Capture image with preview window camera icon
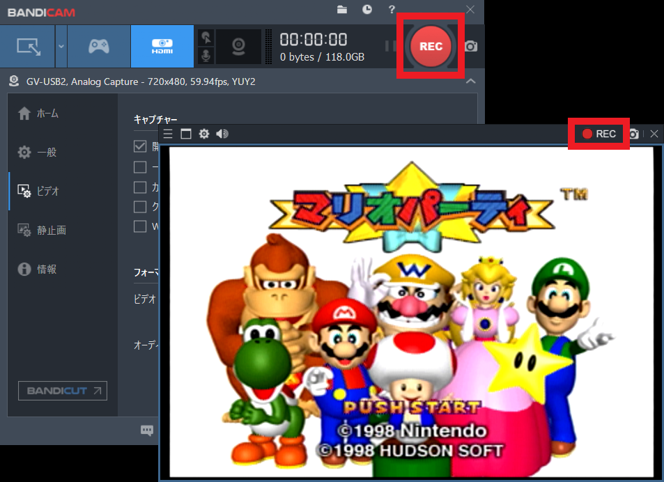The image size is (664, 482). [x=634, y=134]
